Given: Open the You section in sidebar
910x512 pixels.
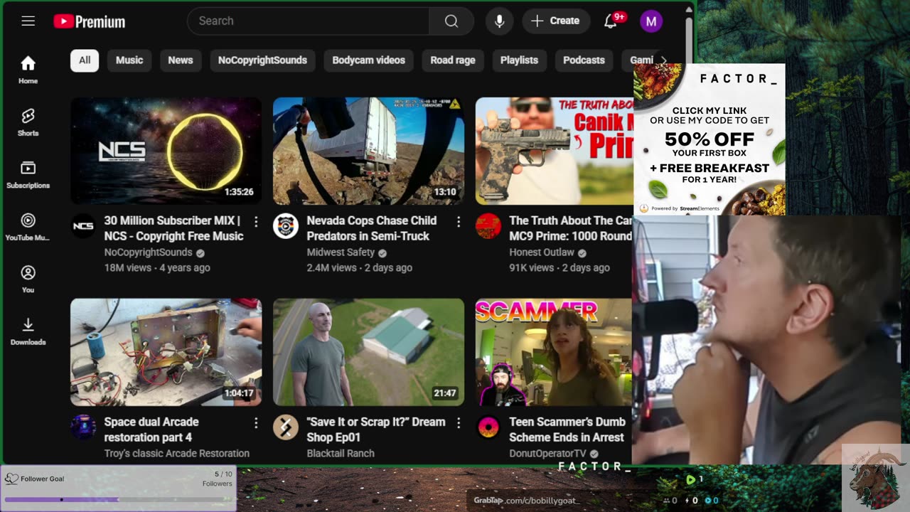Looking at the screenshot, I should click(28, 278).
